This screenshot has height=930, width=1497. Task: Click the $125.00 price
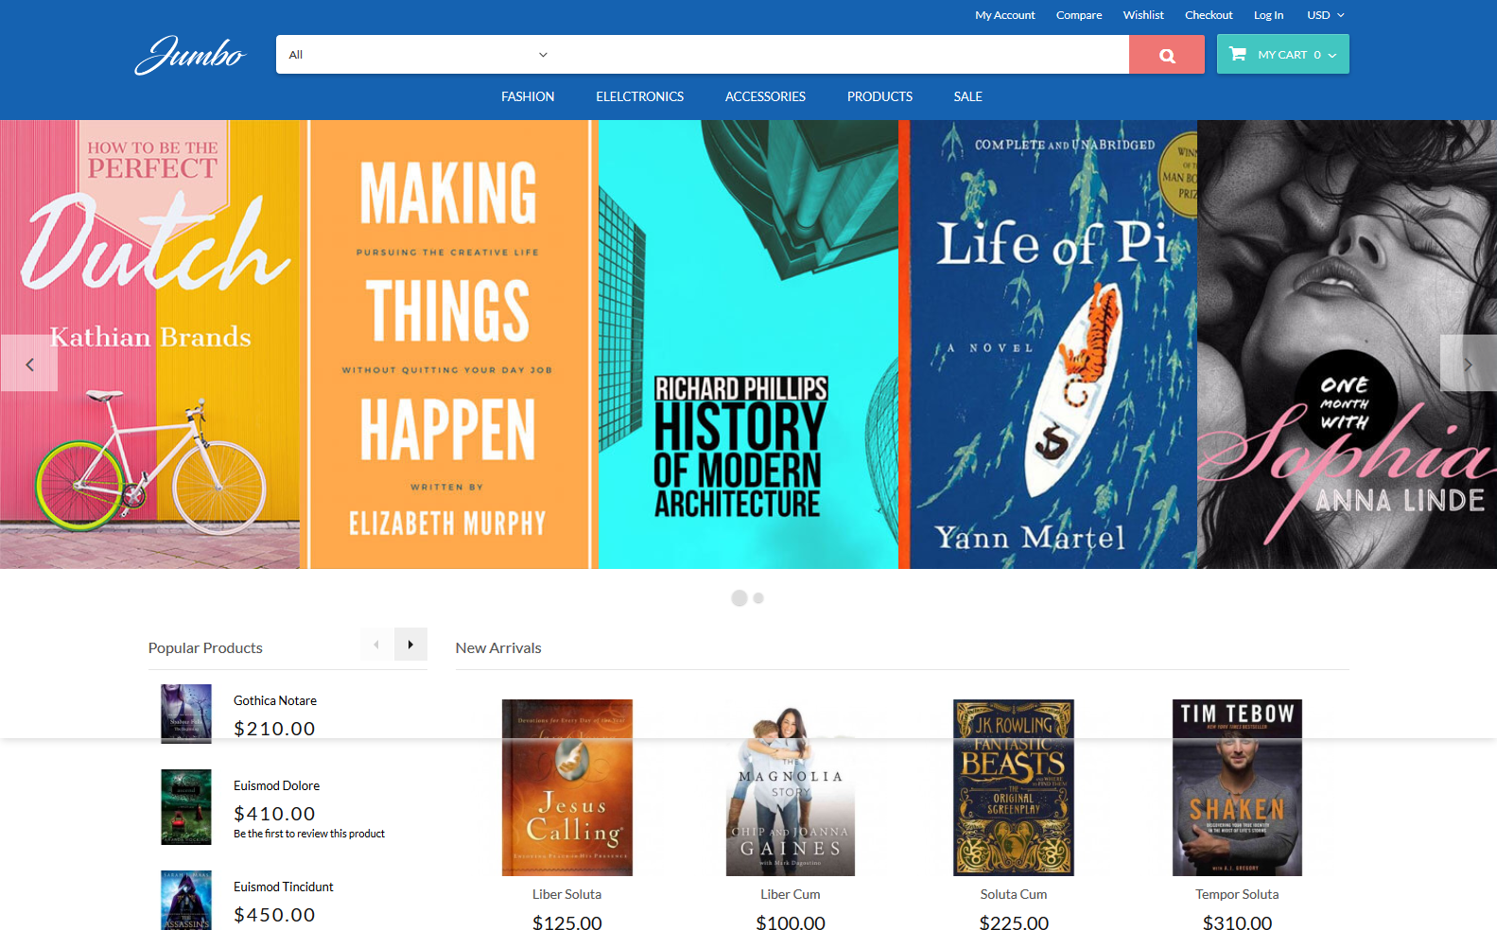point(567,922)
